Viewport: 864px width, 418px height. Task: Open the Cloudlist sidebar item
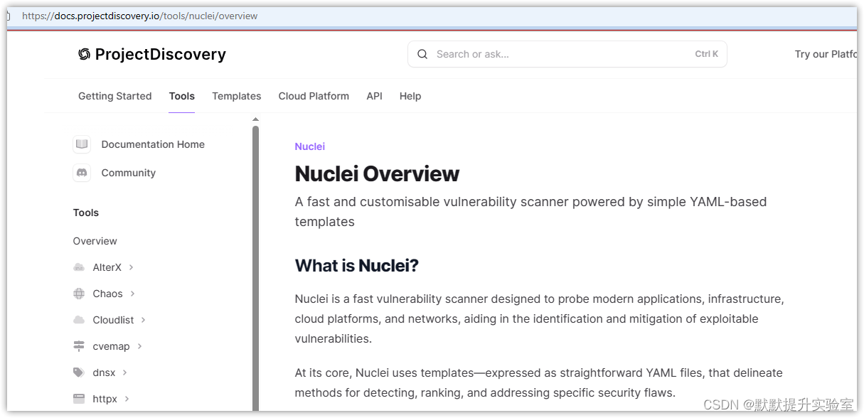[x=113, y=320]
